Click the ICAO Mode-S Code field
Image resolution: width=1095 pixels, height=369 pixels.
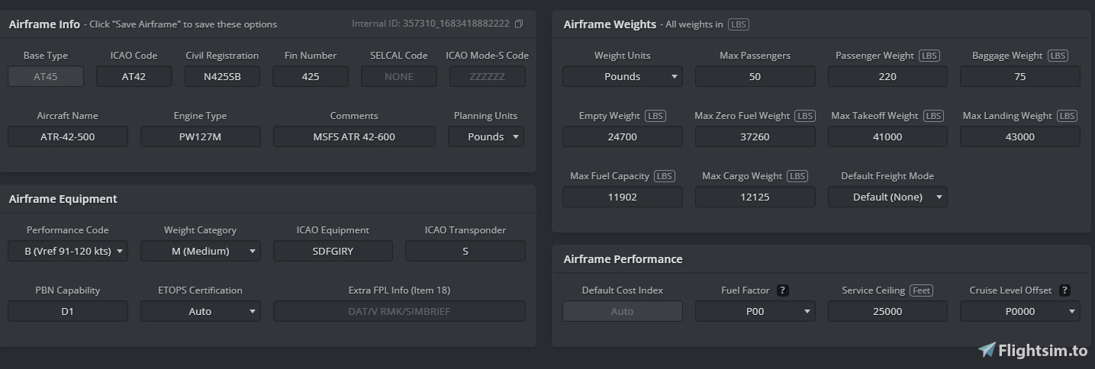(x=487, y=76)
